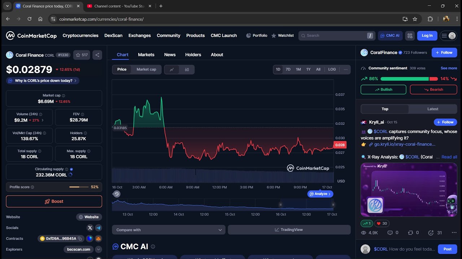The height and width of the screenshot is (259, 462).
Task: Open the CMC apps grid icon
Action: click(x=410, y=36)
